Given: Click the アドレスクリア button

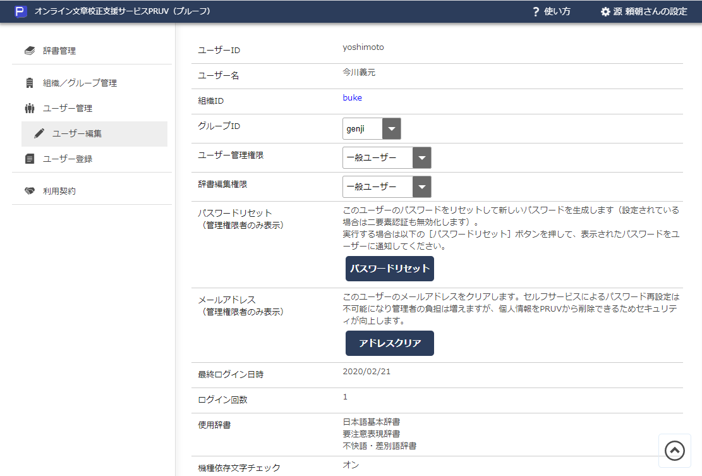Looking at the screenshot, I should pyautogui.click(x=389, y=343).
